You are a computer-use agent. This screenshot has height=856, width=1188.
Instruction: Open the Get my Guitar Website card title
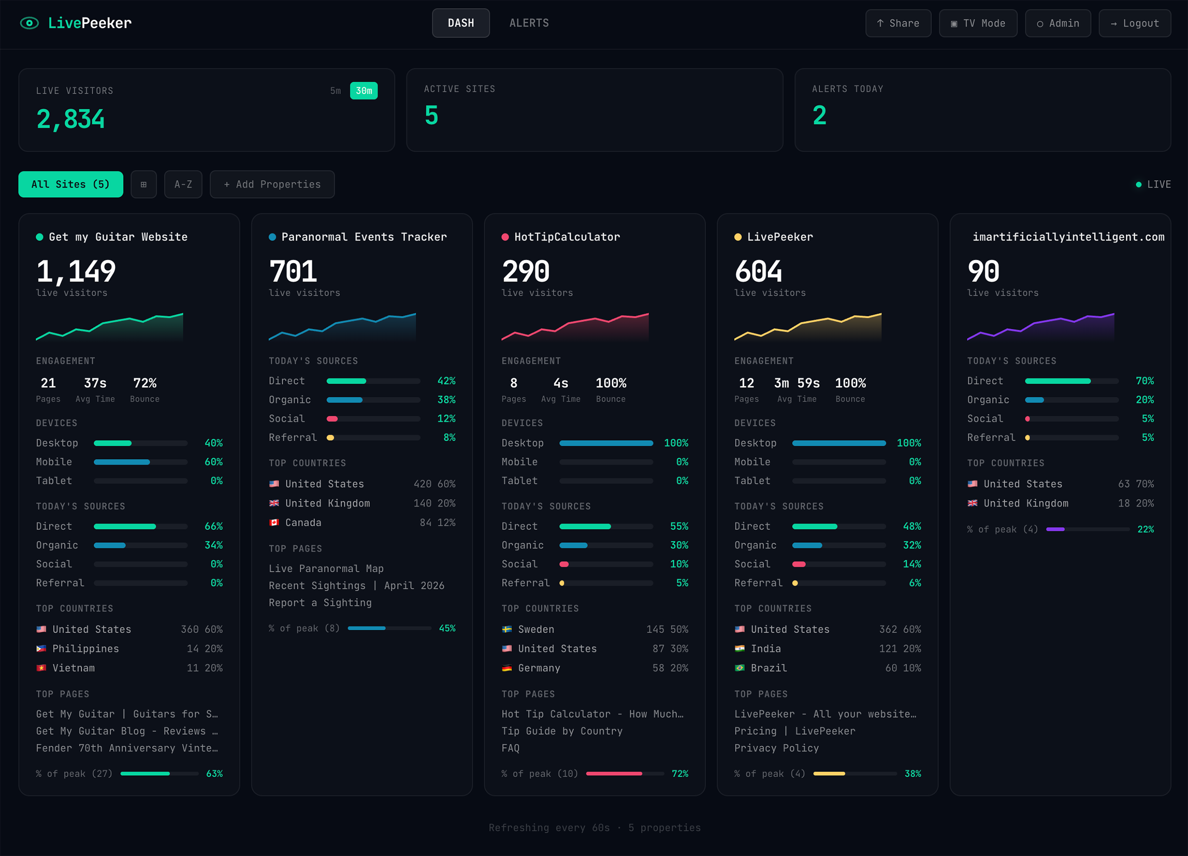[x=118, y=237]
